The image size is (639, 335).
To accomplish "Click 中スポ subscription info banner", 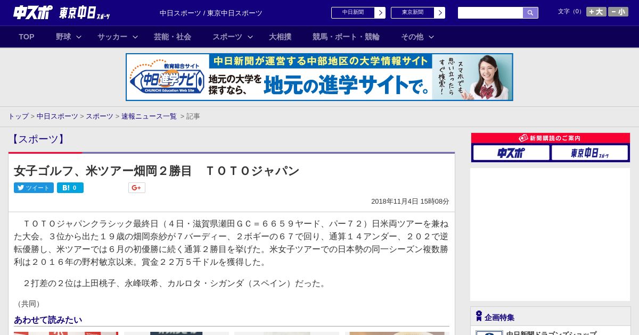I will click(x=511, y=153).
